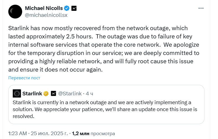Click main post text about outage recovery

[x=103, y=49]
